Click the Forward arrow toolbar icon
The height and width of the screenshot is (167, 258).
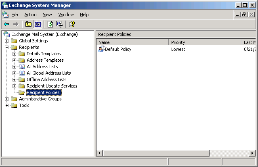click(x=16, y=24)
